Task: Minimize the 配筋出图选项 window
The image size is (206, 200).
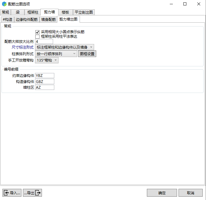Action: pyautogui.click(x=171, y=4)
